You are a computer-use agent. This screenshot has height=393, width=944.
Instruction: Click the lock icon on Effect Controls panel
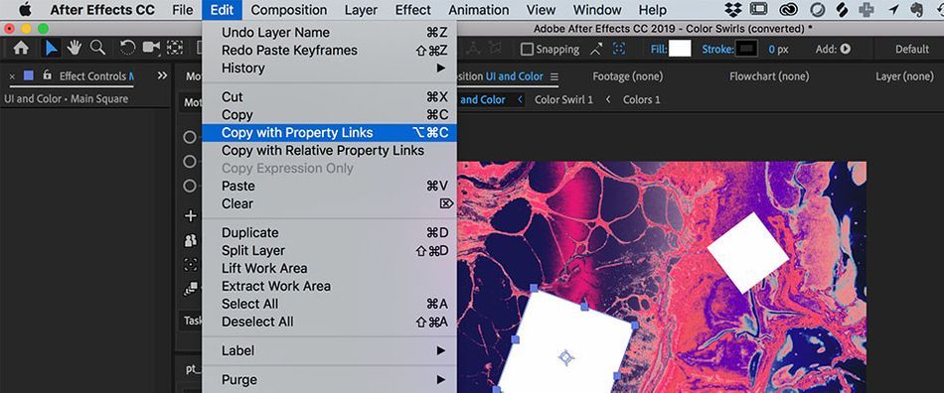[47, 75]
